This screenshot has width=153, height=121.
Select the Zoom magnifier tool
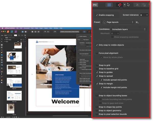click(2, 83)
